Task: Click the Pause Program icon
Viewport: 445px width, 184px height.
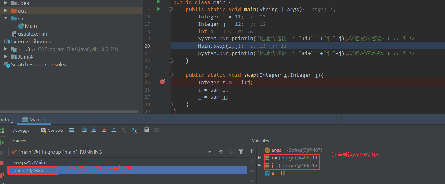Action: click(x=2, y=153)
